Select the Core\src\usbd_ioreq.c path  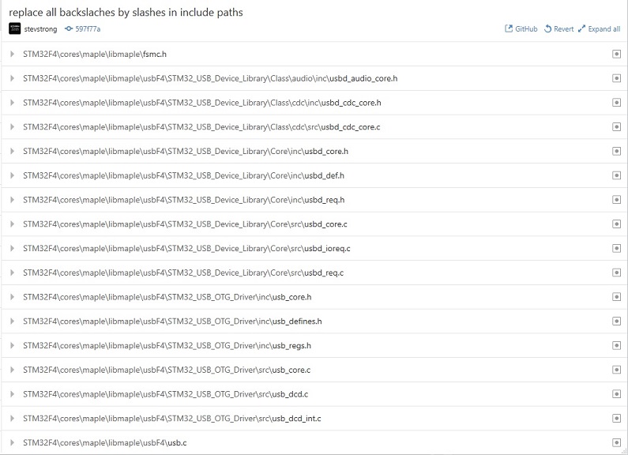click(x=186, y=249)
